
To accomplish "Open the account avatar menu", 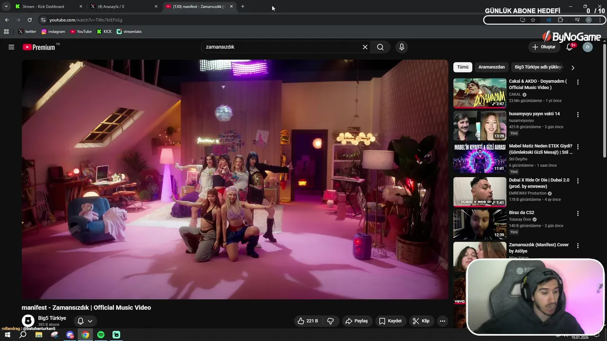I will 588,46.
